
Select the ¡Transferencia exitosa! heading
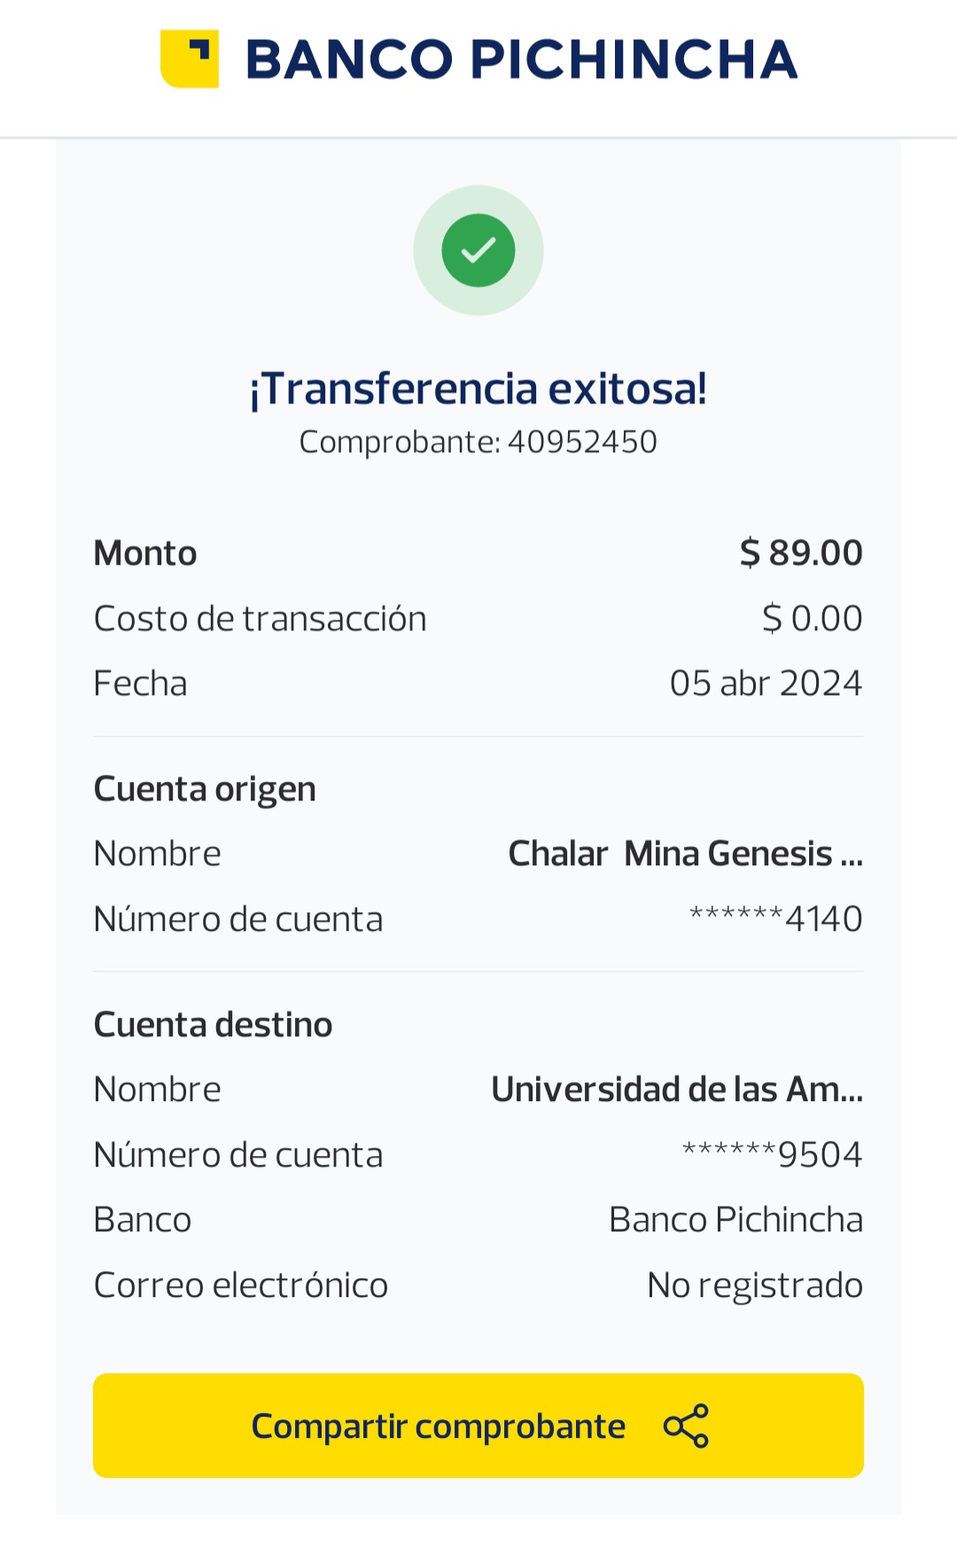click(x=478, y=388)
